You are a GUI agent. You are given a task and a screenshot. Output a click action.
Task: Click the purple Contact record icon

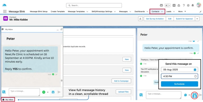coord(6,18)
